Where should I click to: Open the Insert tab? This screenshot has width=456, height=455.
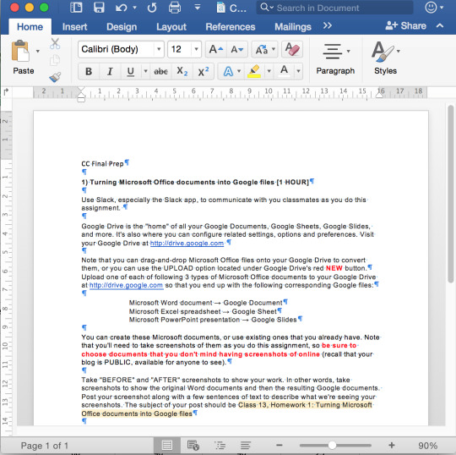pos(74,27)
